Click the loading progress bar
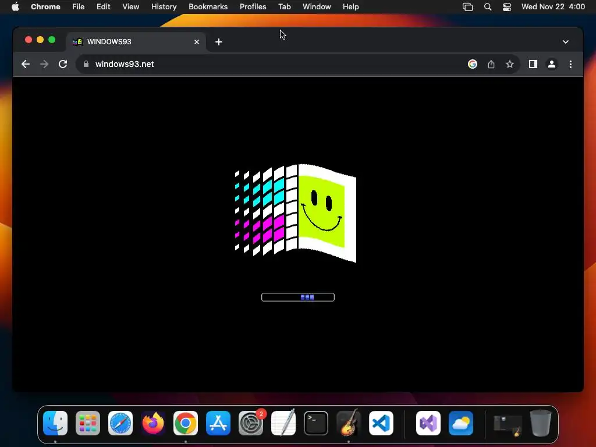 click(298, 297)
